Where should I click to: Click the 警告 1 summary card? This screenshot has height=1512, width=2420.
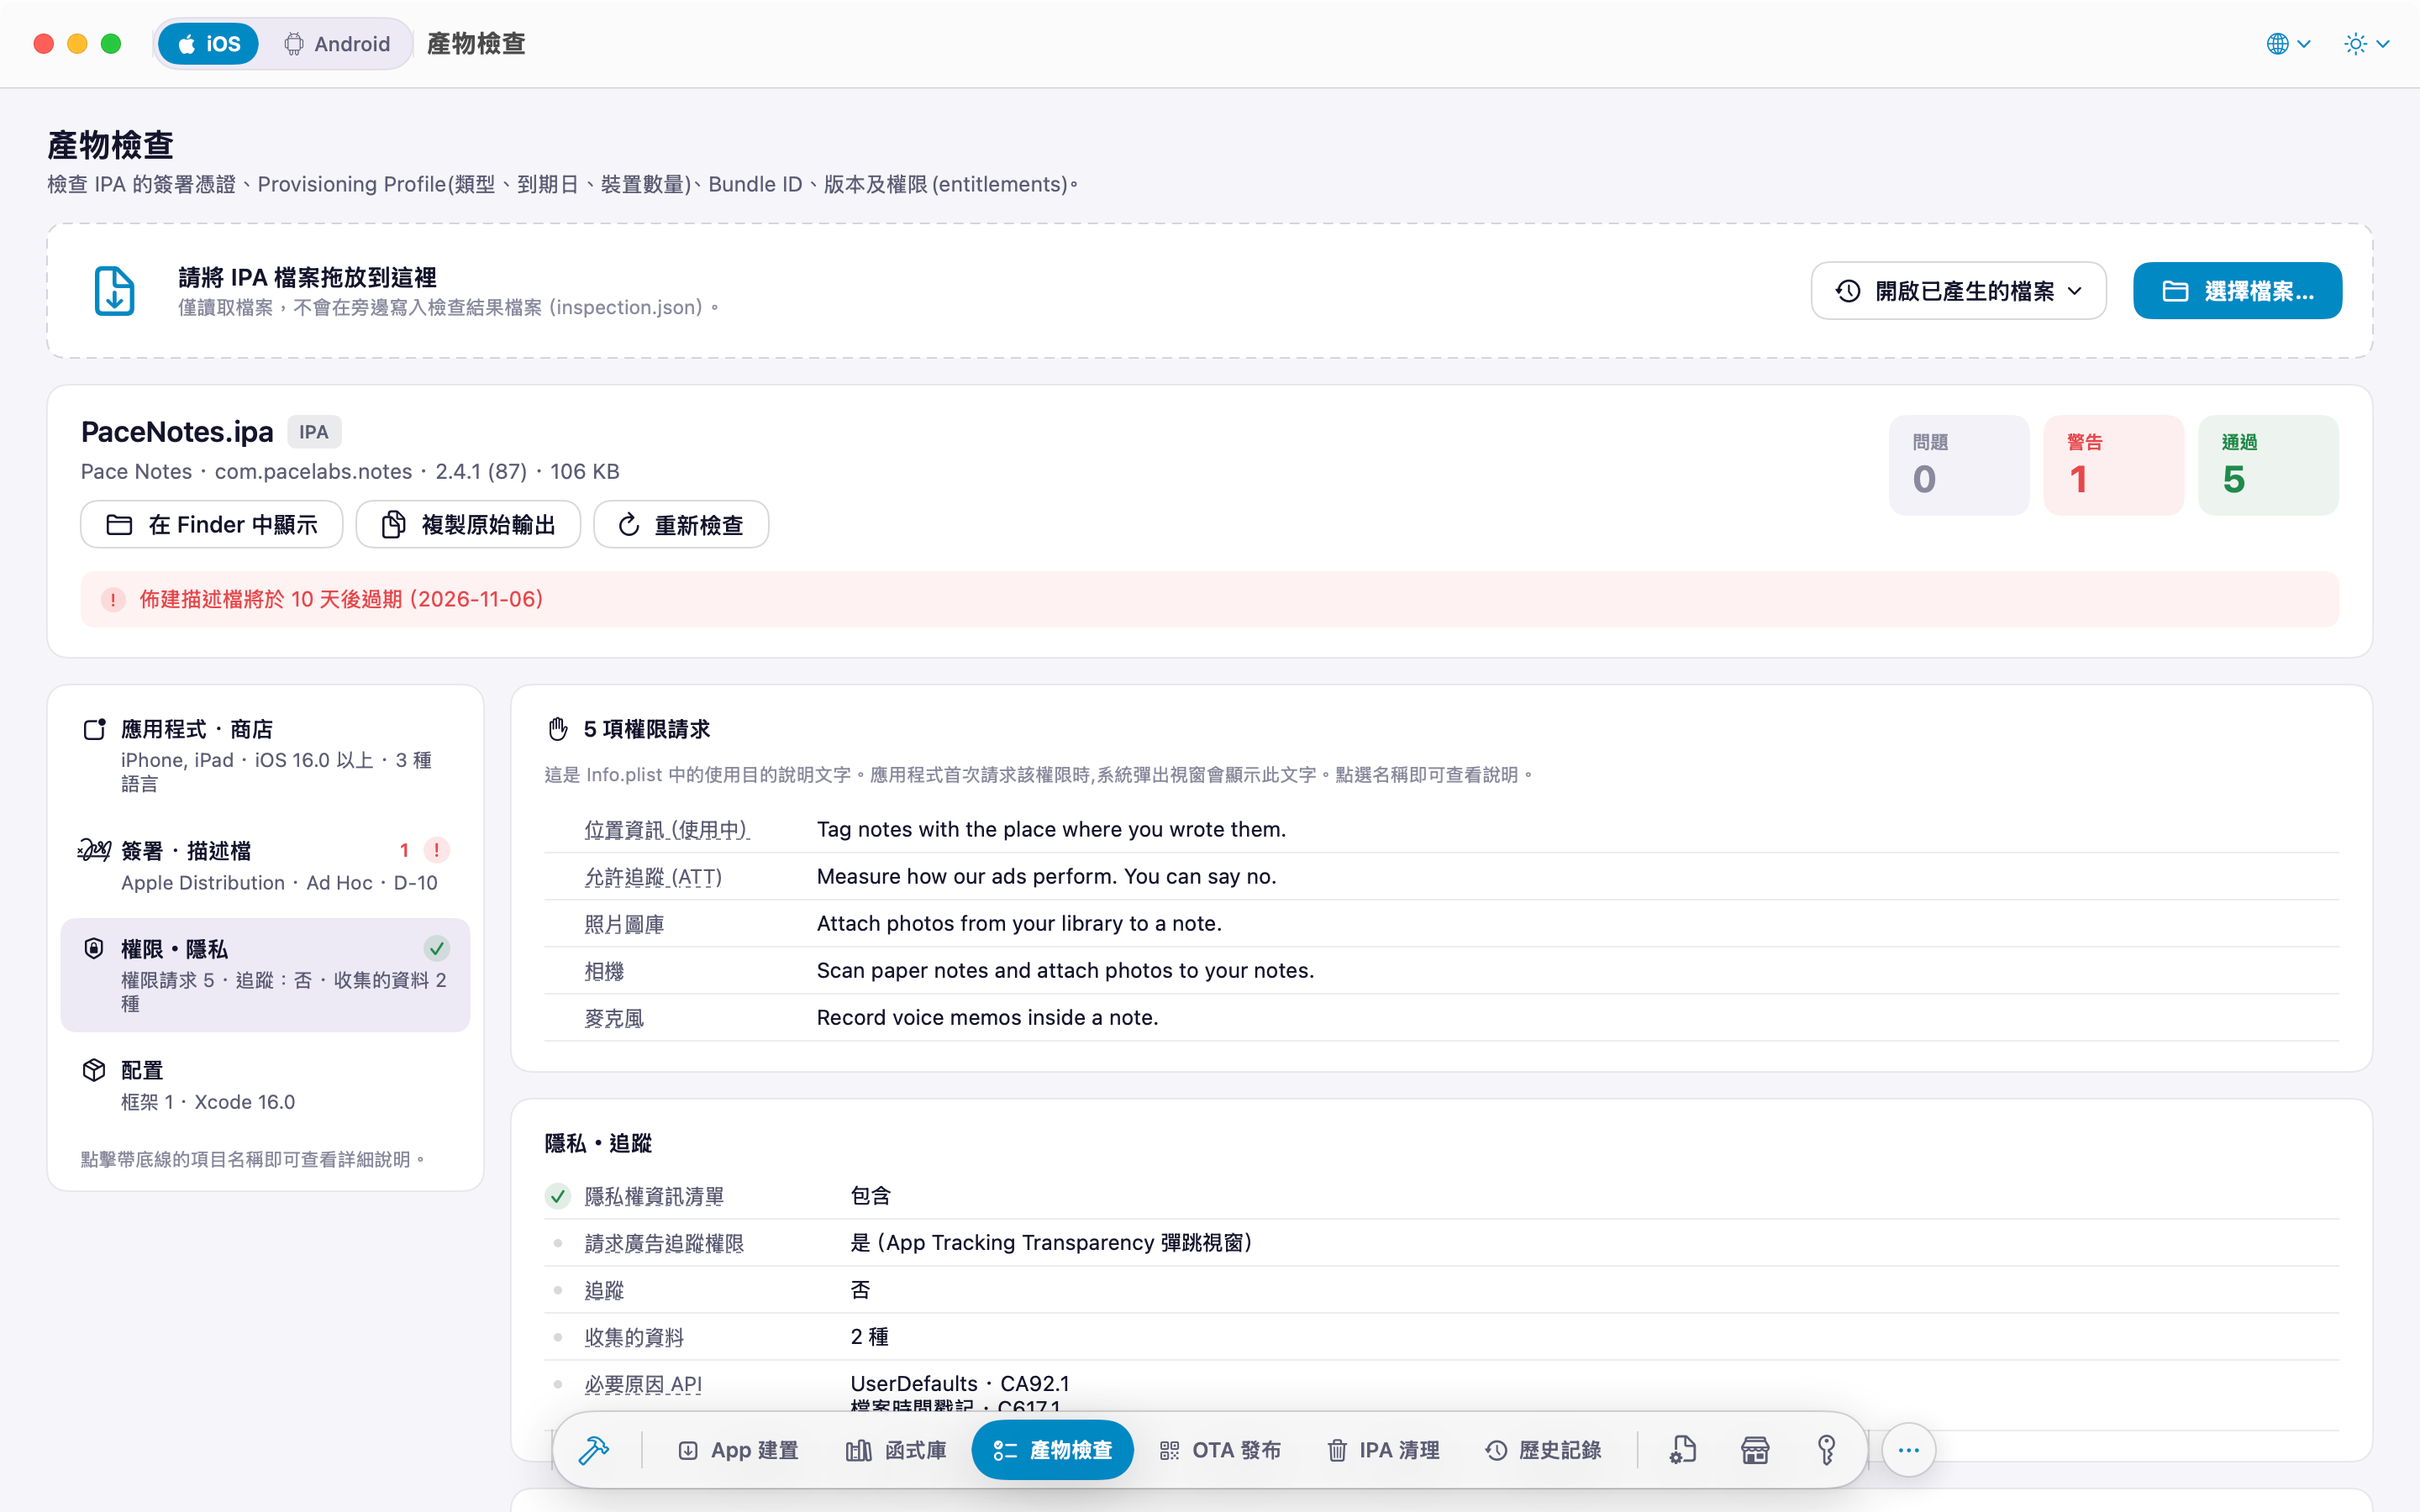(2114, 465)
